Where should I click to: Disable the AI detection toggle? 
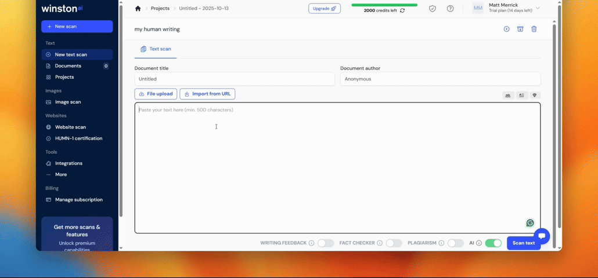point(493,243)
